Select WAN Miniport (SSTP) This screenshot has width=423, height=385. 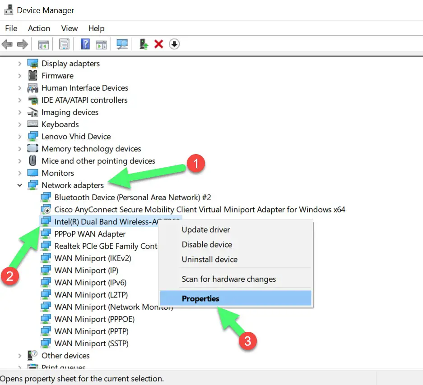click(x=91, y=343)
